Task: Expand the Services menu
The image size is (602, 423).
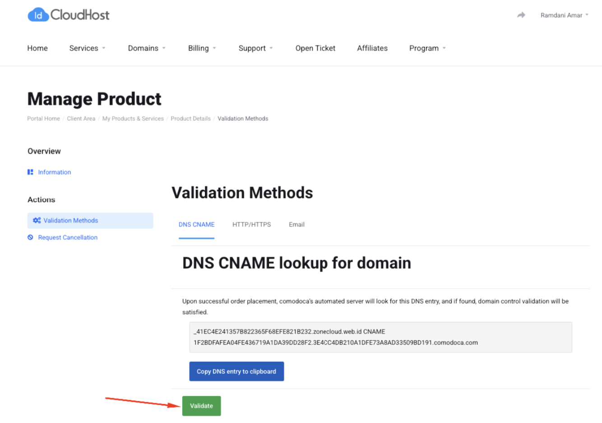Action: (87, 48)
